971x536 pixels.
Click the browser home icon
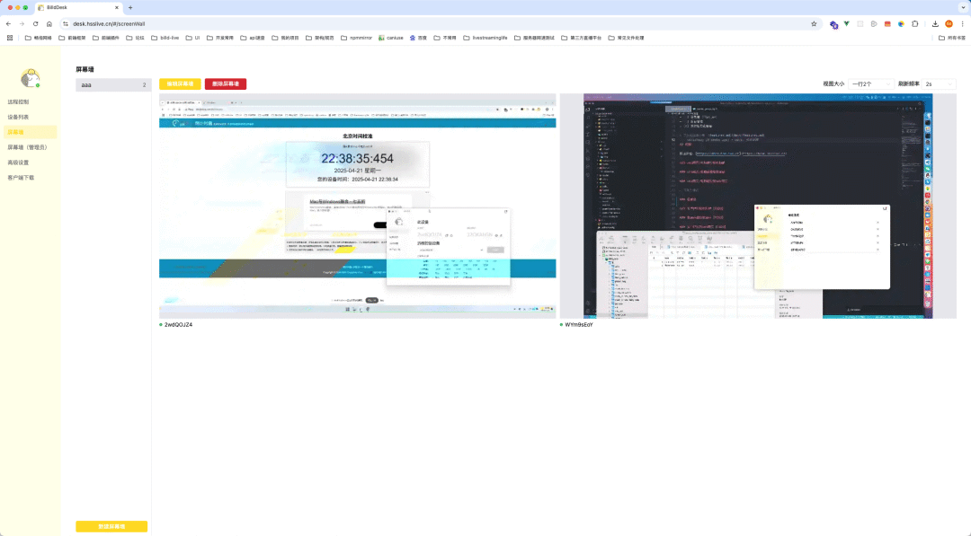tap(49, 23)
